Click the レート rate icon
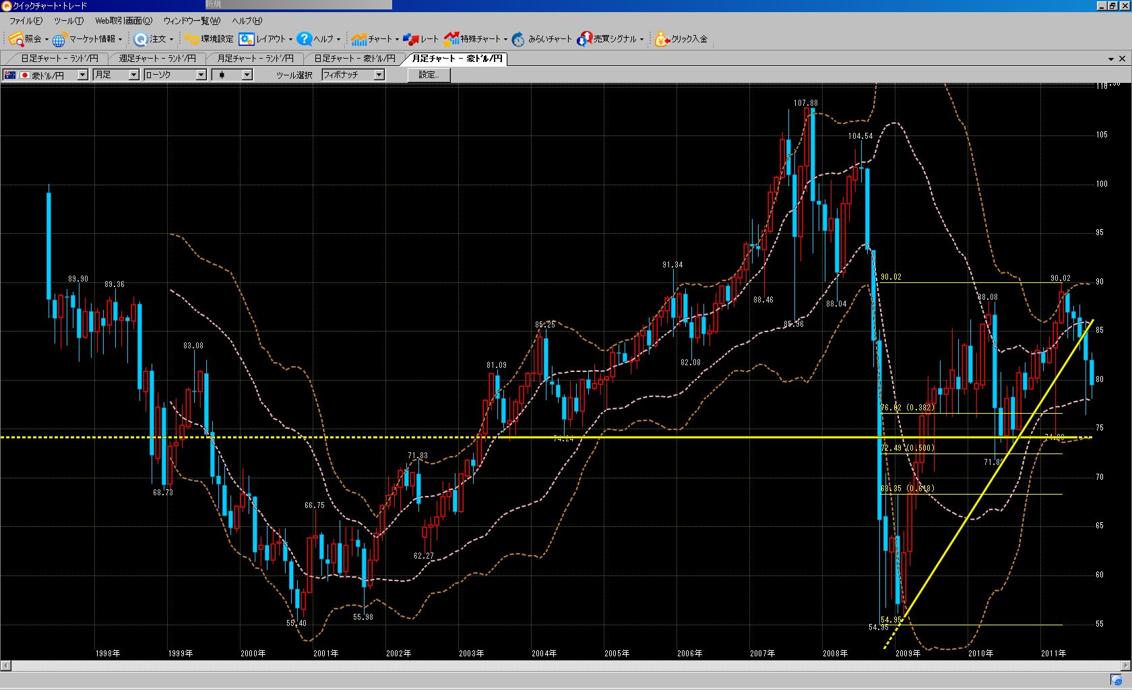This screenshot has width=1132, height=690. tap(410, 39)
